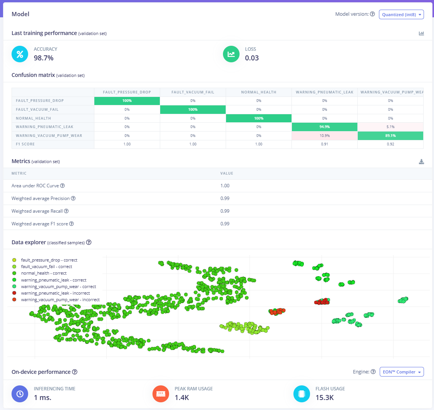Click the WARNING_PNEUMATIC_LEAK column header

[x=324, y=92]
